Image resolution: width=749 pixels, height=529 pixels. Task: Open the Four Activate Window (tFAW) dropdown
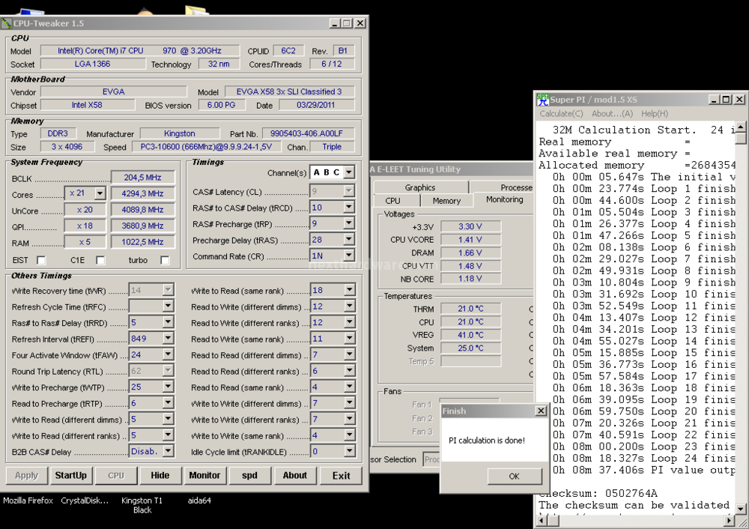168,355
